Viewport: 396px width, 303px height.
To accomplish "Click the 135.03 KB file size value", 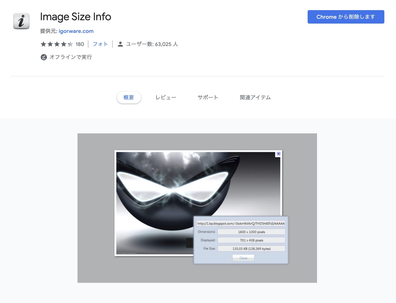I will [x=252, y=249].
